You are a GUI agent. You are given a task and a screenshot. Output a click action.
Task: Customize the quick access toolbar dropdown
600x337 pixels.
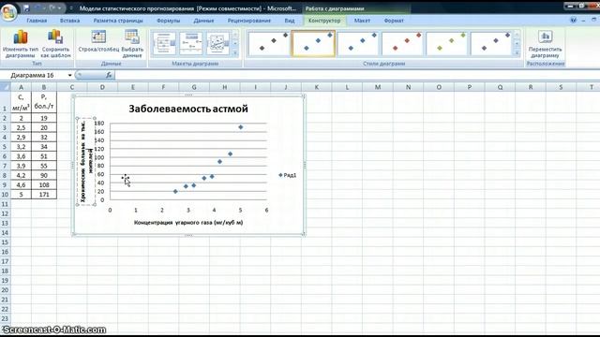71,8
